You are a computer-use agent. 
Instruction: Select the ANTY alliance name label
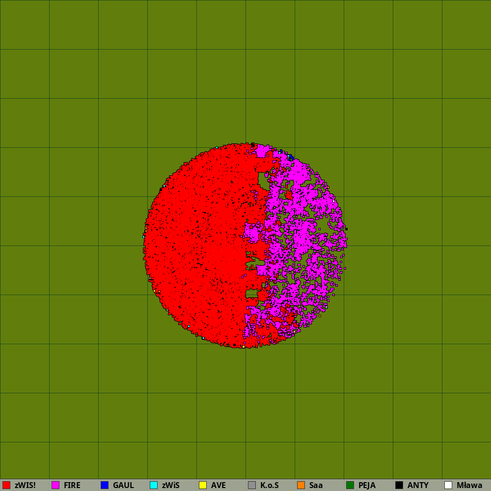point(418,485)
